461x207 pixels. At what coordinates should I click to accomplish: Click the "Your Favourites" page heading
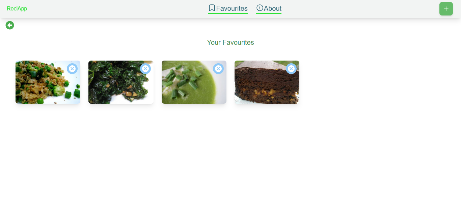pyautogui.click(x=231, y=42)
